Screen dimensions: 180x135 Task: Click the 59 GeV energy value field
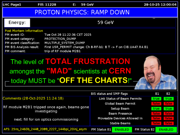(x=105, y=22)
